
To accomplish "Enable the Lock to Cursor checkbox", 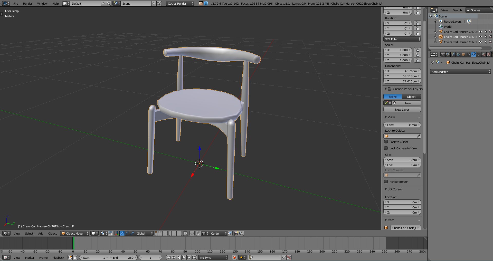I will click(x=386, y=142).
